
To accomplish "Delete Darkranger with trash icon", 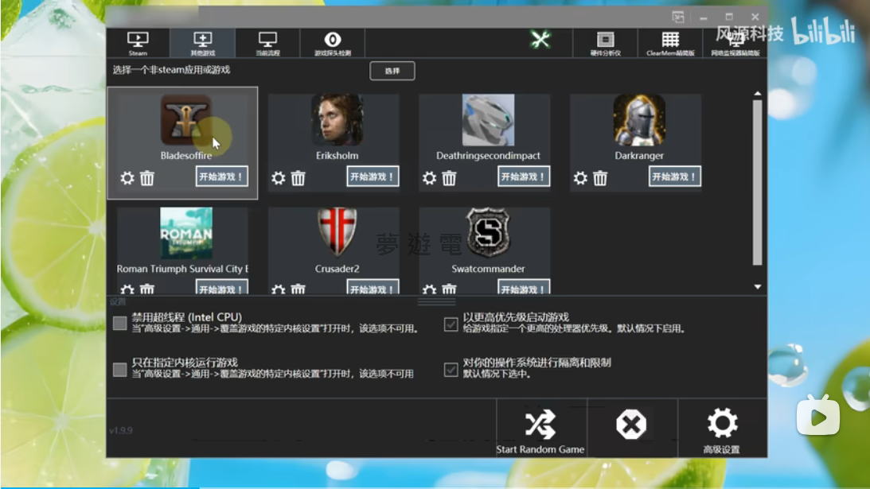I will coord(600,178).
